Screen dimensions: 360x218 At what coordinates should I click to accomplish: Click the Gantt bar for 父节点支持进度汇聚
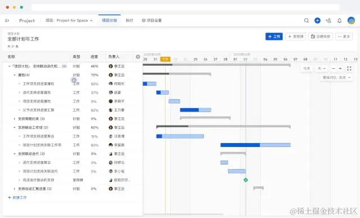pyautogui.click(x=195, y=110)
